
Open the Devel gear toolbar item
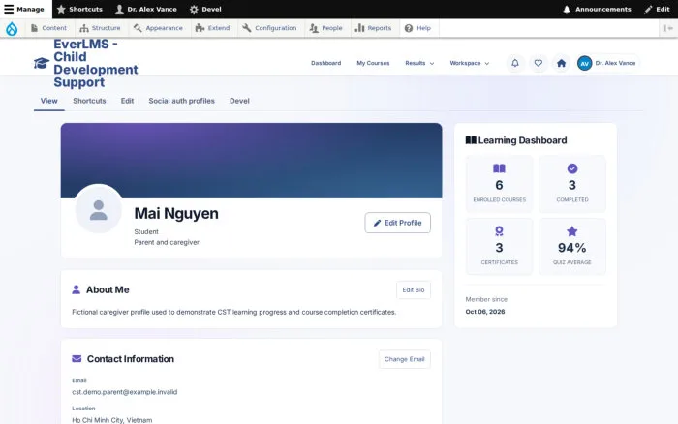pos(205,9)
